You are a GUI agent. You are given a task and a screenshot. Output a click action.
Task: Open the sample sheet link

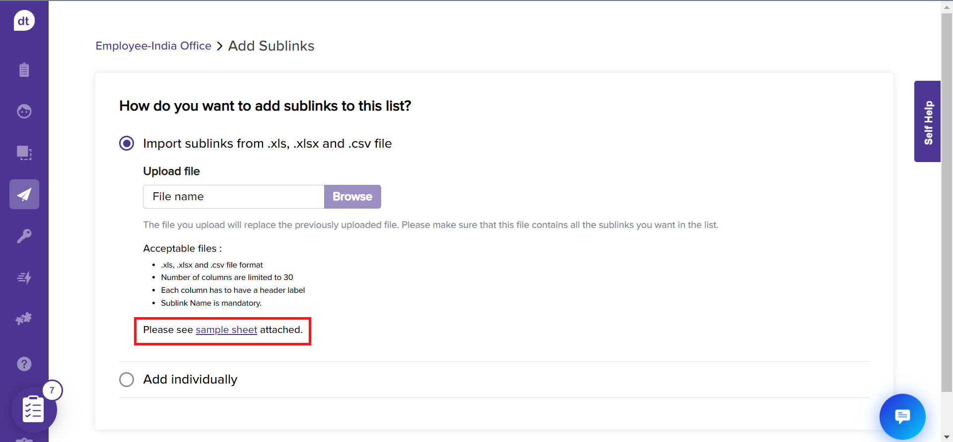(x=226, y=330)
